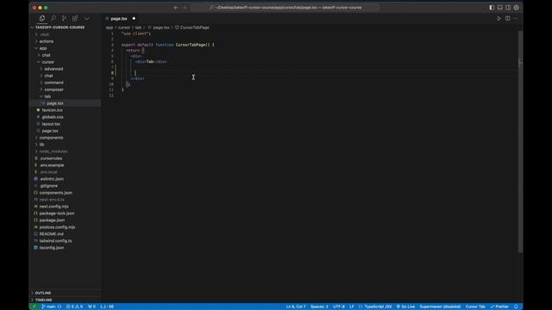The width and height of the screenshot is (552, 310).
Task: Expand the actions folder
Action: 46,41
